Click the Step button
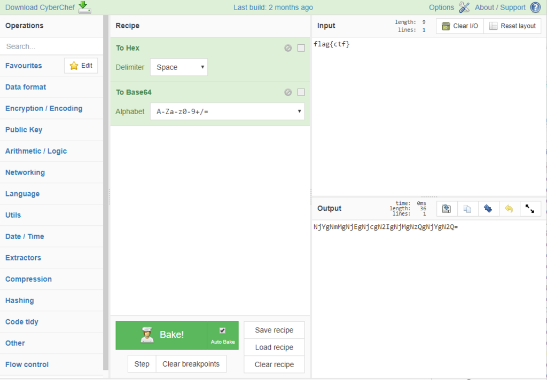 pyautogui.click(x=142, y=364)
